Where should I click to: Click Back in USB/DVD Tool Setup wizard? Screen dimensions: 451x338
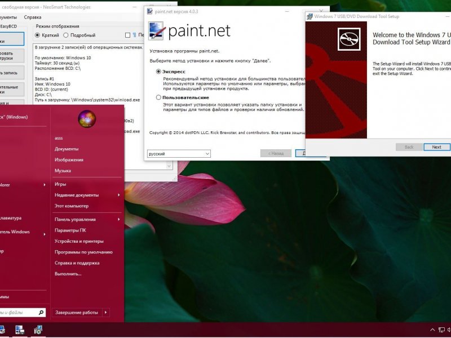click(409, 147)
